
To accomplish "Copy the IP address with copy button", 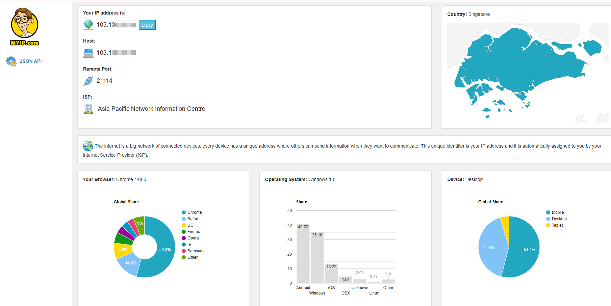I will pos(147,25).
